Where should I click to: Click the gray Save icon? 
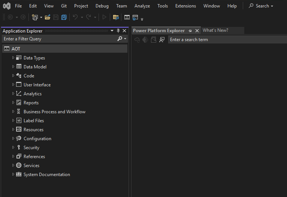pyautogui.click(x=56, y=17)
